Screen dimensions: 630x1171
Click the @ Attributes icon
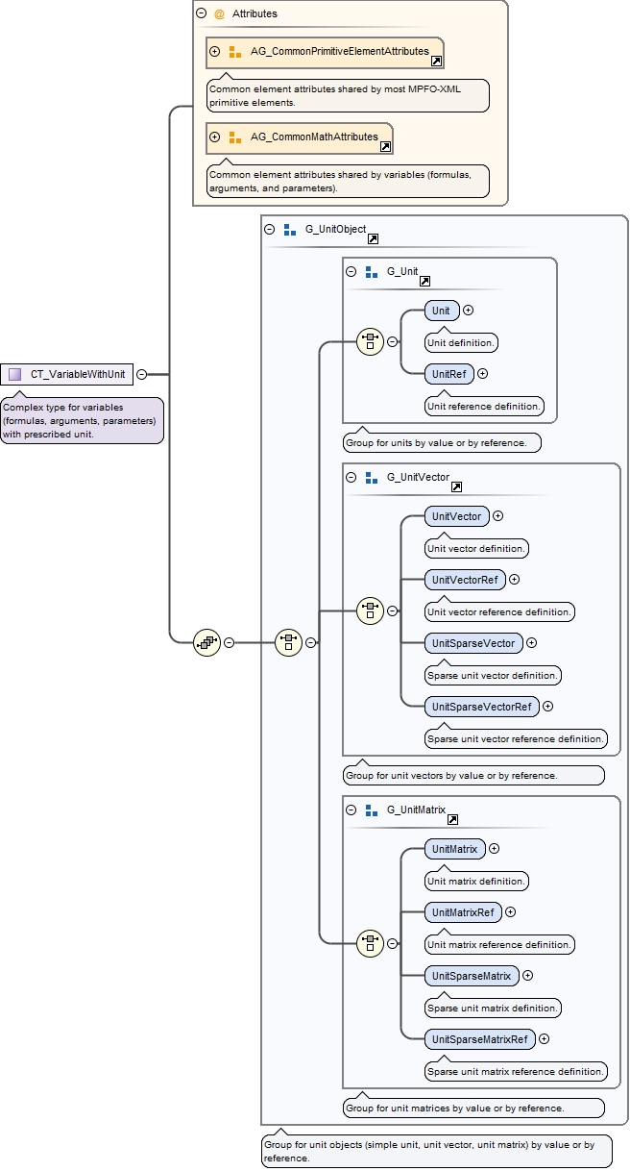click(219, 14)
